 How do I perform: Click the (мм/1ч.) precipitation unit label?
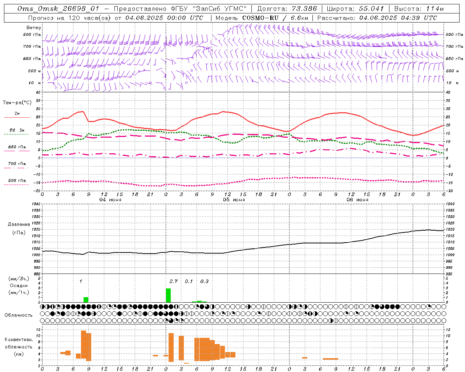pos(19,292)
